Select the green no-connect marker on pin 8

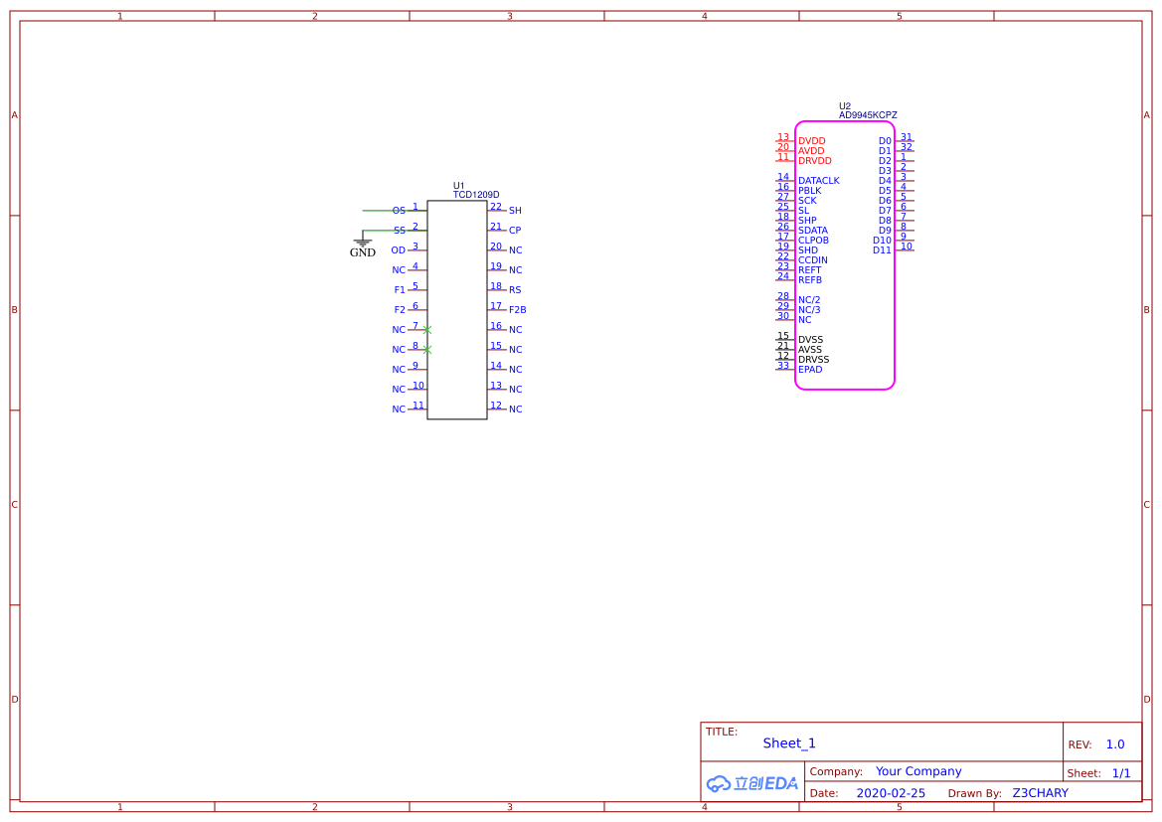click(x=427, y=349)
